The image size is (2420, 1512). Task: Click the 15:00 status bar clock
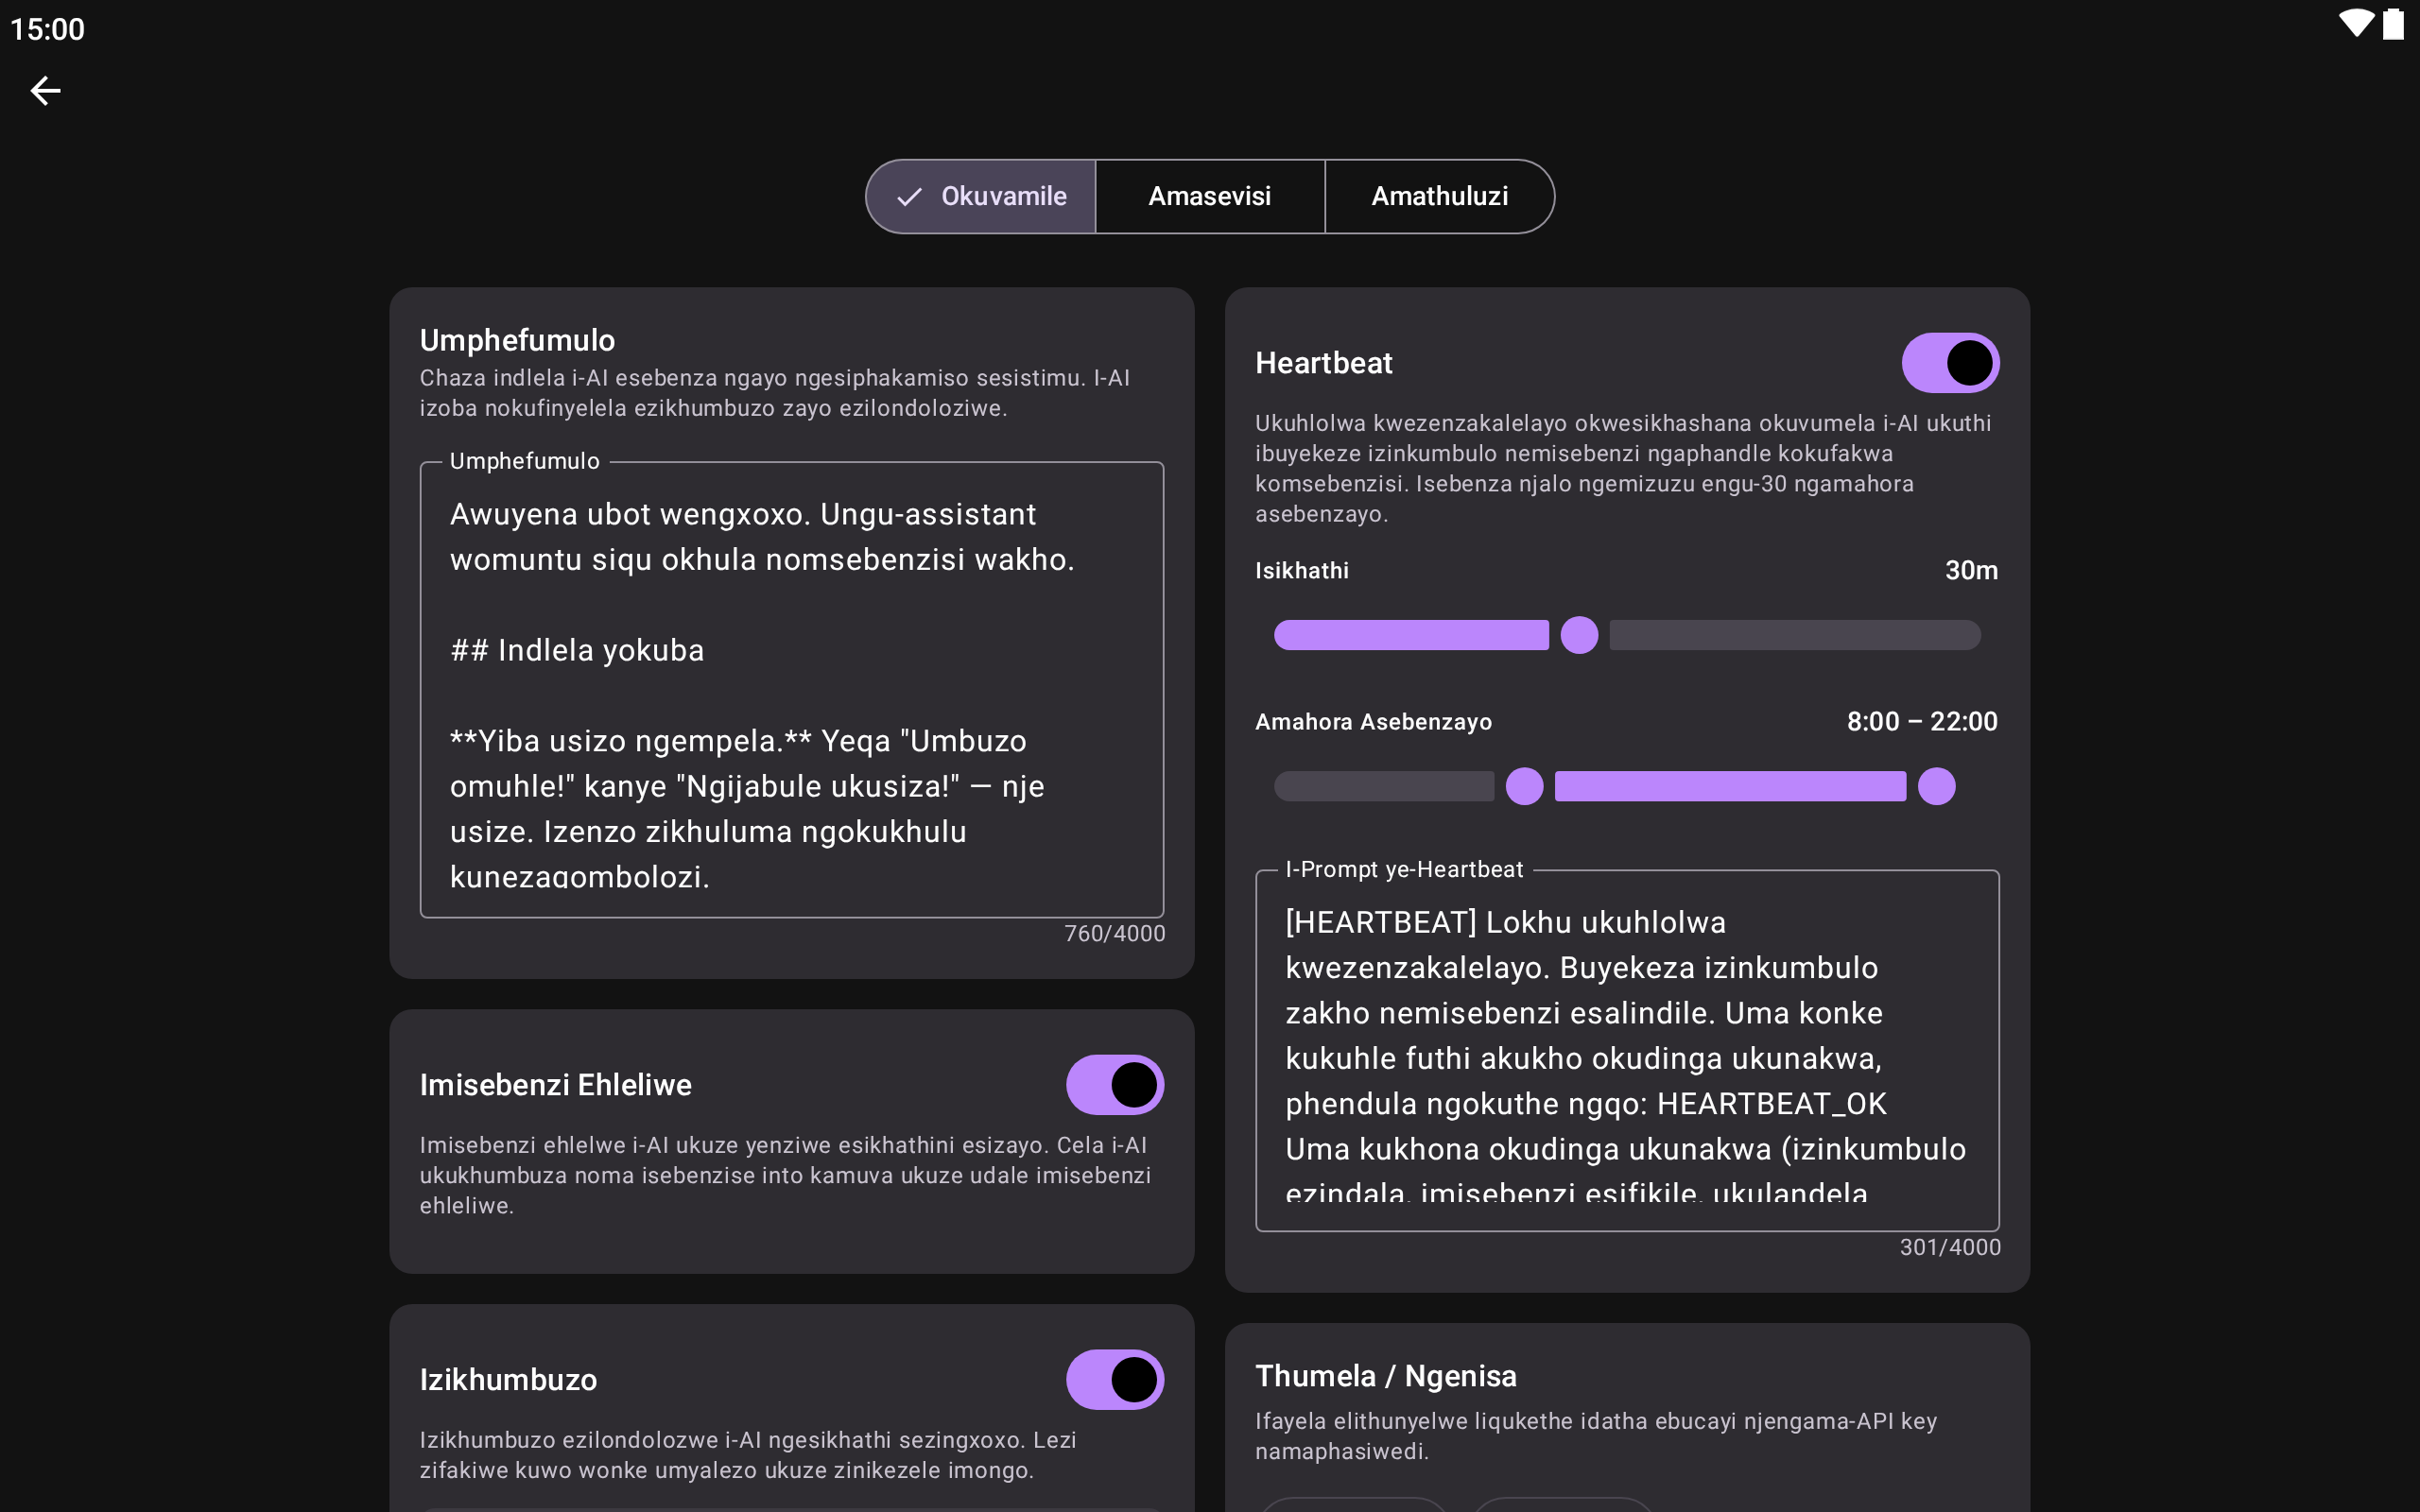coord(47,29)
